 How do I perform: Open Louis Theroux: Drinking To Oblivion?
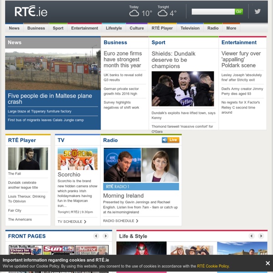click(27, 199)
